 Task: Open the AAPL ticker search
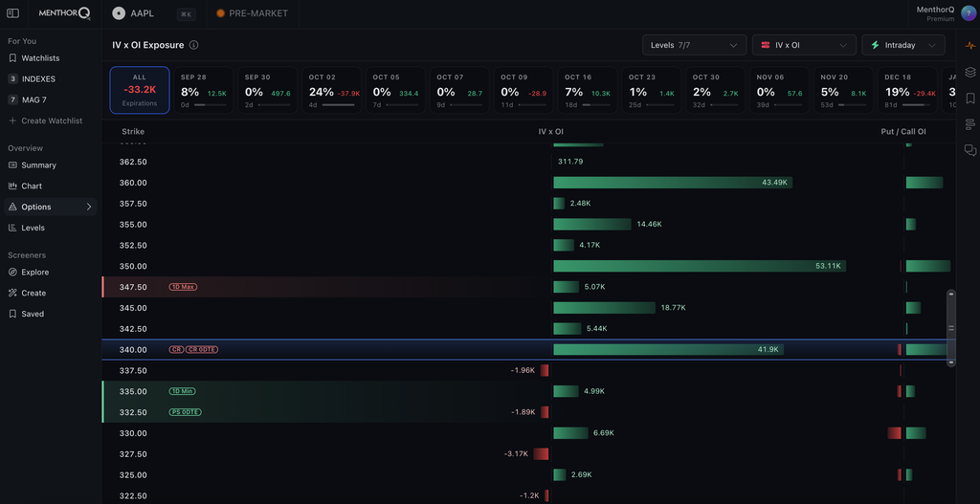[133, 13]
